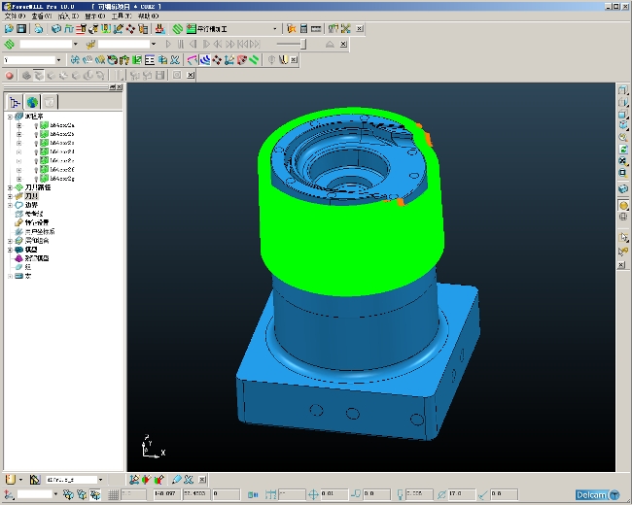Click the simulation play button
632x505 pixels.
pos(168,44)
